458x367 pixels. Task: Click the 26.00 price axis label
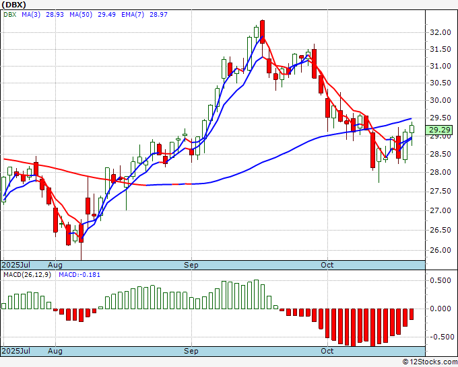pos(440,250)
